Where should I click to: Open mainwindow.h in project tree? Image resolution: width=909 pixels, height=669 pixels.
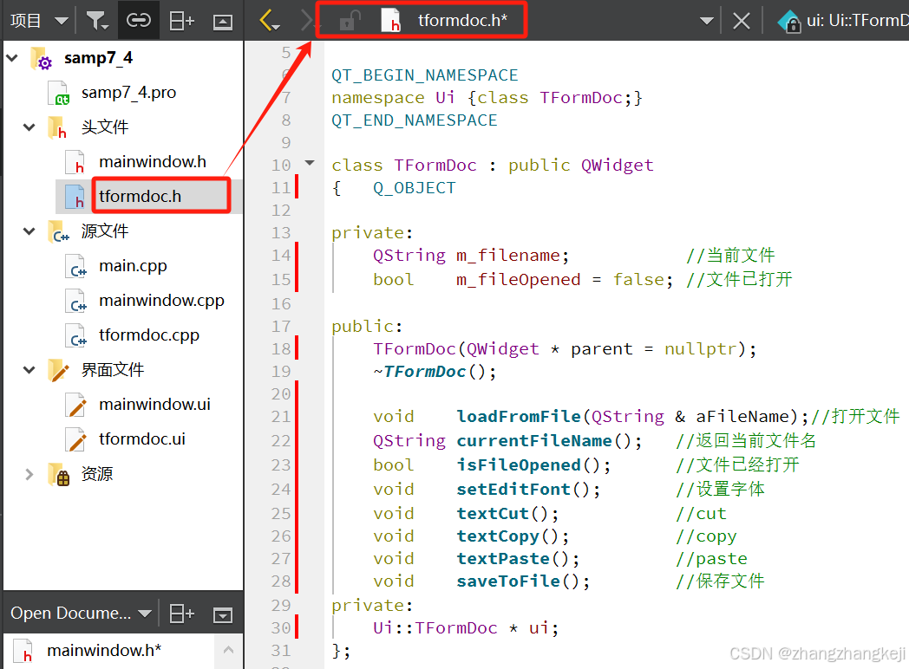[153, 161]
